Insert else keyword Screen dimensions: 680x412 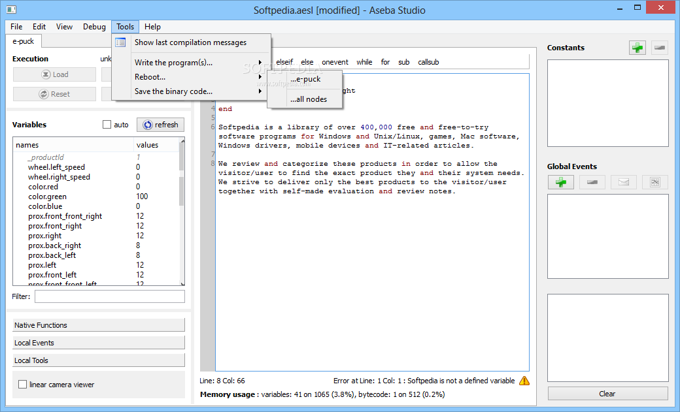[307, 62]
